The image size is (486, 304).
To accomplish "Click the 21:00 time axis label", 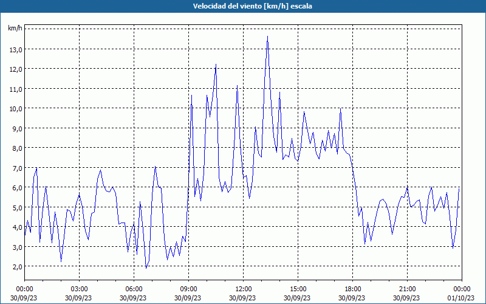I will (x=407, y=289).
